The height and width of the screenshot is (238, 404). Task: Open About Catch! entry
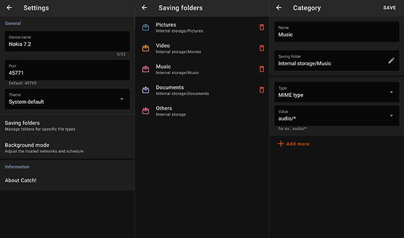[67, 181]
